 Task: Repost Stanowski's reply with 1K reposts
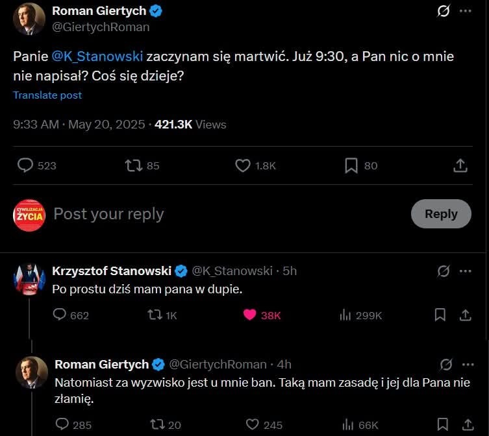tap(154, 315)
